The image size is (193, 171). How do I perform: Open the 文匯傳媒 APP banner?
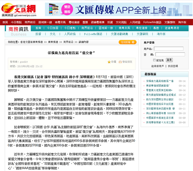tap(118, 9)
